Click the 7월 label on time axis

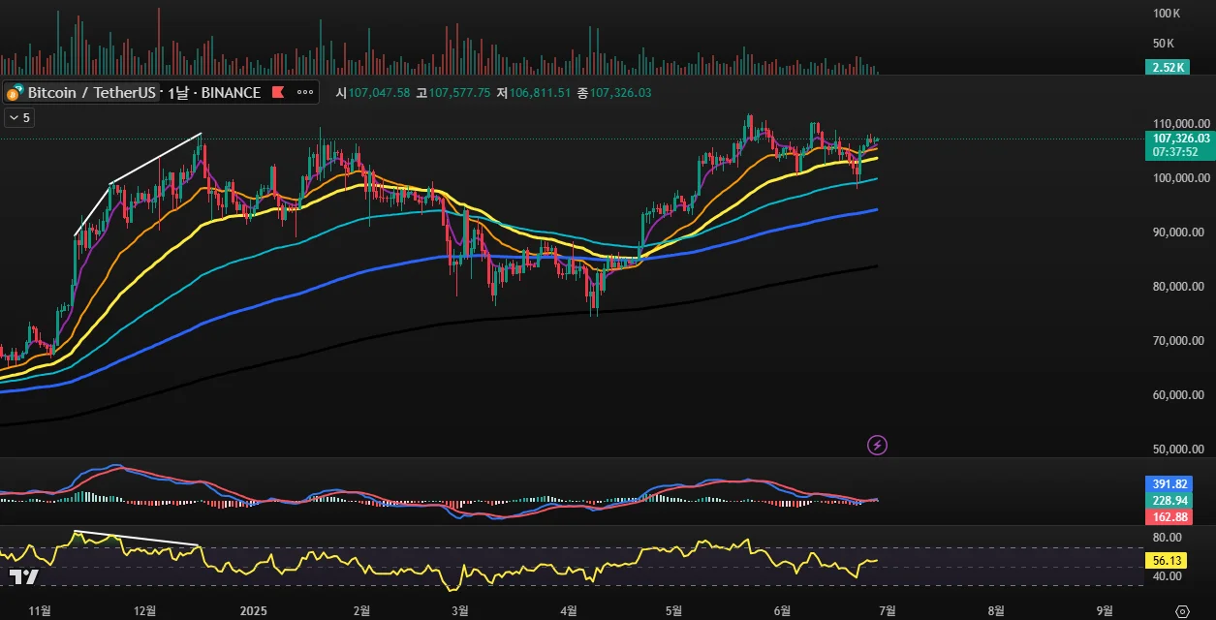click(887, 611)
